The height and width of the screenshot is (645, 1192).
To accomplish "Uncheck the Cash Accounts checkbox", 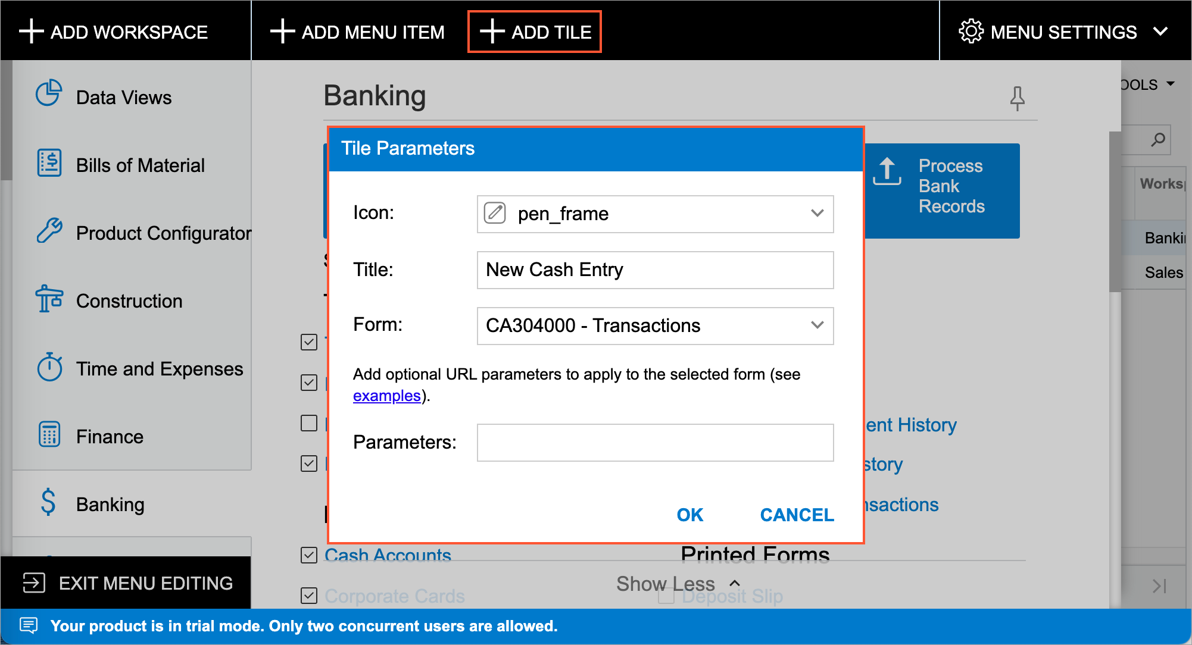I will tap(309, 555).
